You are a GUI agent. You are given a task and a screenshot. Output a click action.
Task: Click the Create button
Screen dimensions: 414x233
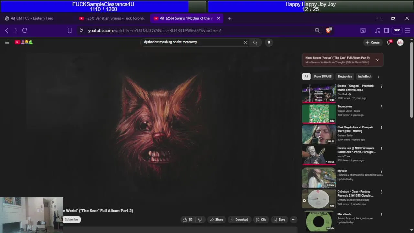click(373, 42)
